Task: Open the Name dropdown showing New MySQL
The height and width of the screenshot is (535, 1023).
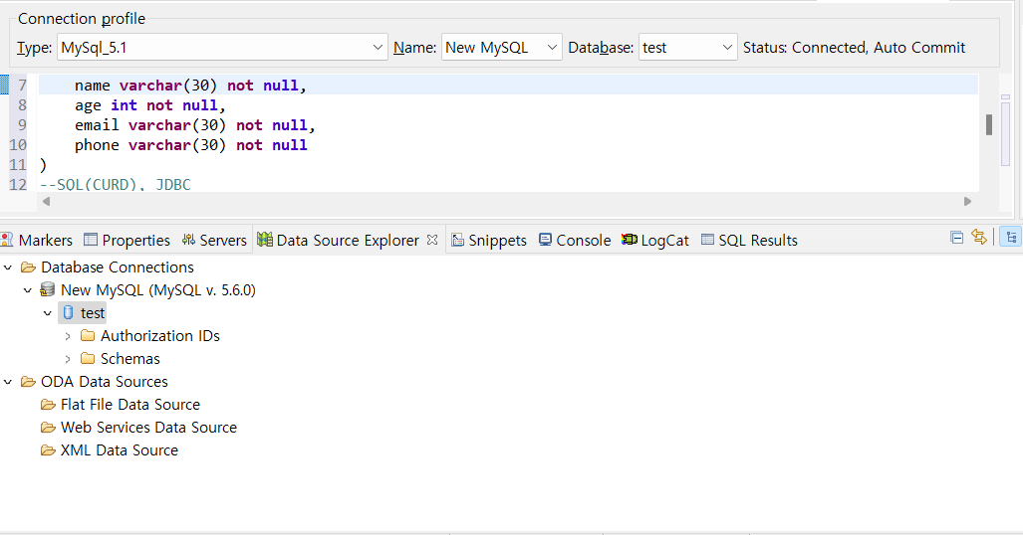Action: coord(501,48)
